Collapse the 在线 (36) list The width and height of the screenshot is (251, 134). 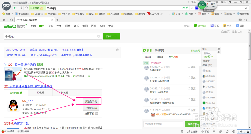209,65
